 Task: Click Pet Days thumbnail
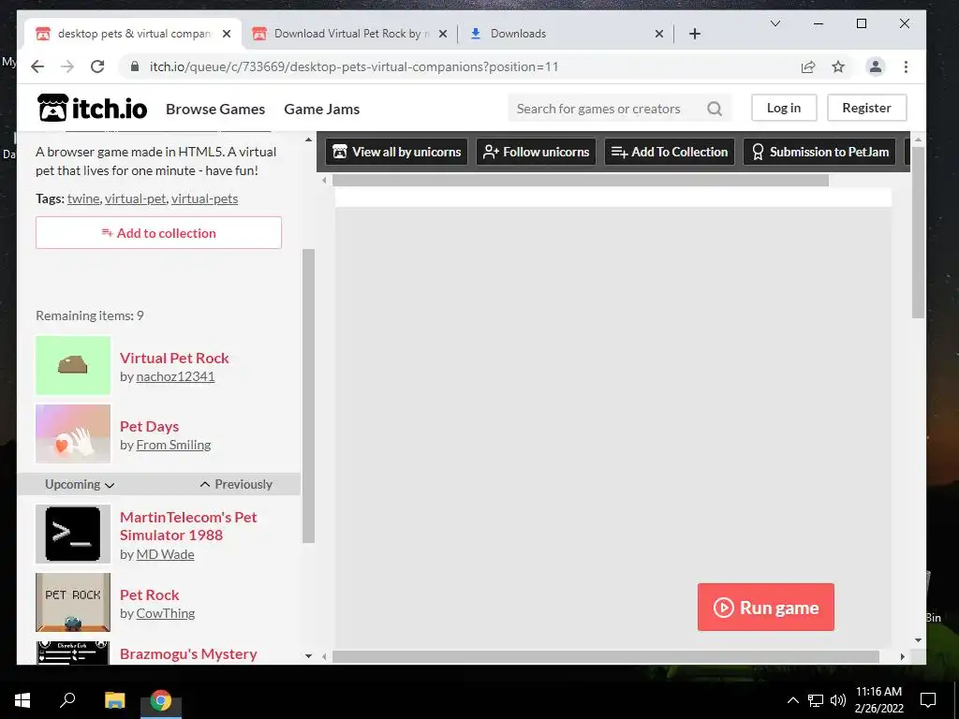tap(73, 433)
